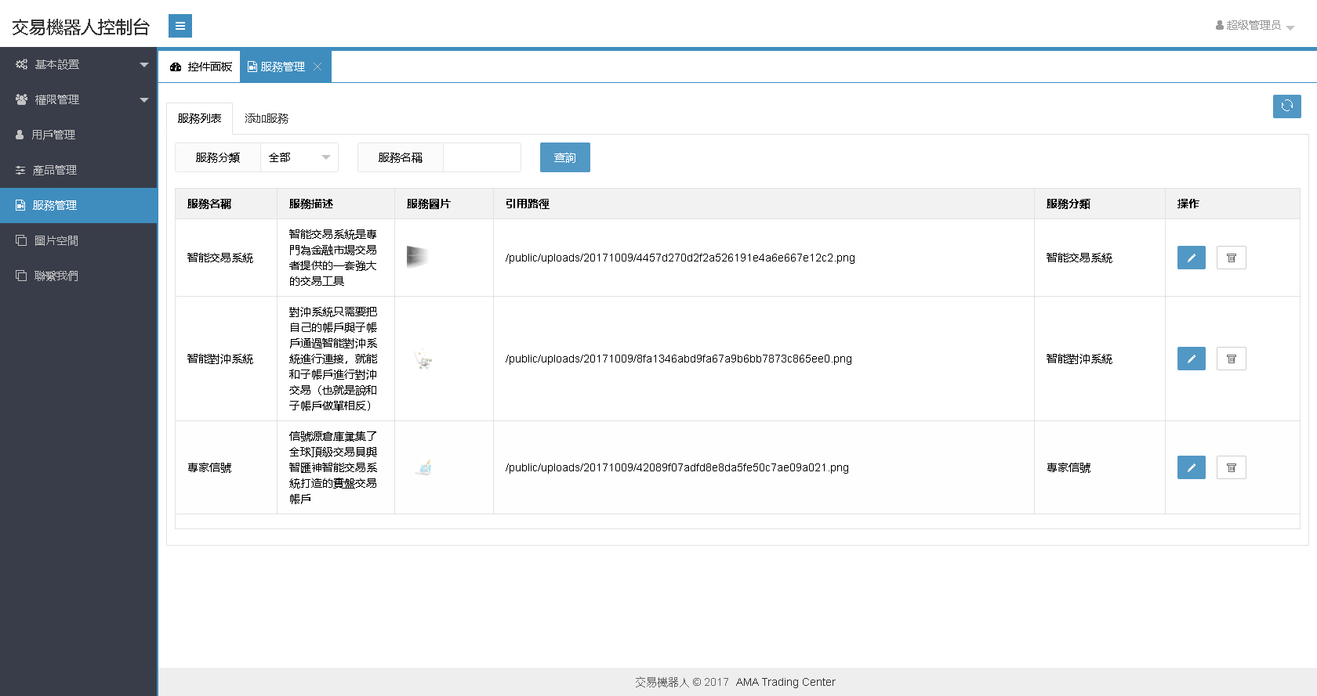Select the path ending 7ae09a021.png
Image resolution: width=1317 pixels, height=696 pixels.
coord(677,467)
